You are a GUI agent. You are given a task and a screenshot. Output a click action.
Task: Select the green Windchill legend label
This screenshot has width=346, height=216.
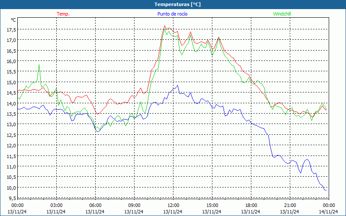282,14
